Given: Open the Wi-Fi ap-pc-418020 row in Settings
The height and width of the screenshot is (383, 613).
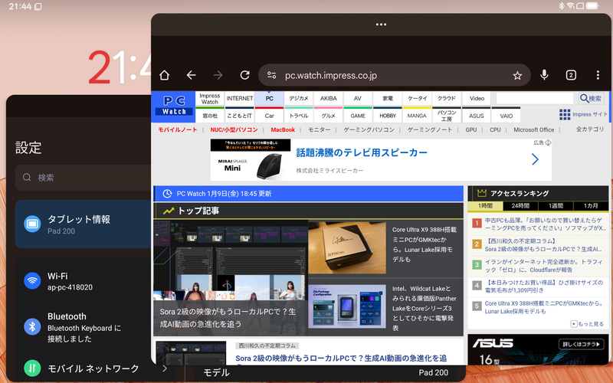Looking at the screenshot, I should tap(84, 280).
